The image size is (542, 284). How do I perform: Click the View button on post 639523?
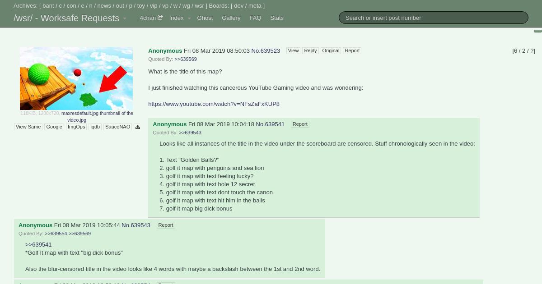point(293,51)
